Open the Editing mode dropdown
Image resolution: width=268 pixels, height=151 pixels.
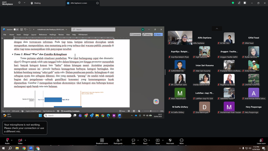coord(147,34)
